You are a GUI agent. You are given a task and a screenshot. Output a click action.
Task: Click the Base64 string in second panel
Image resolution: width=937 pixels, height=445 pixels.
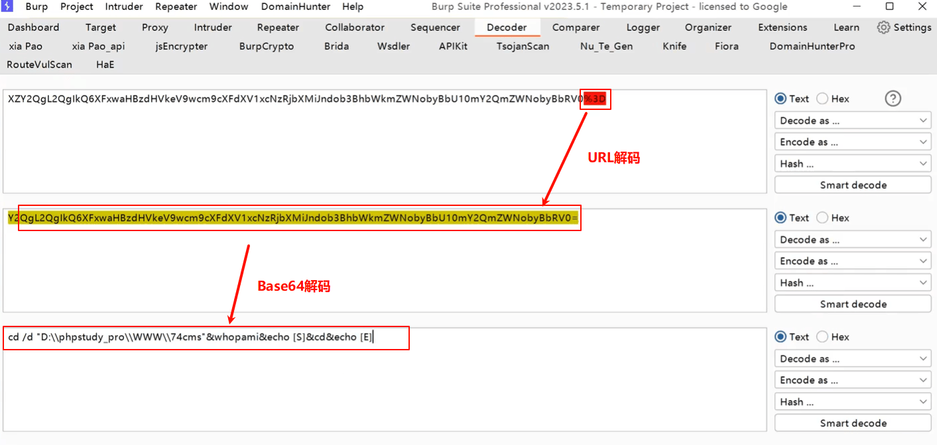(x=293, y=218)
